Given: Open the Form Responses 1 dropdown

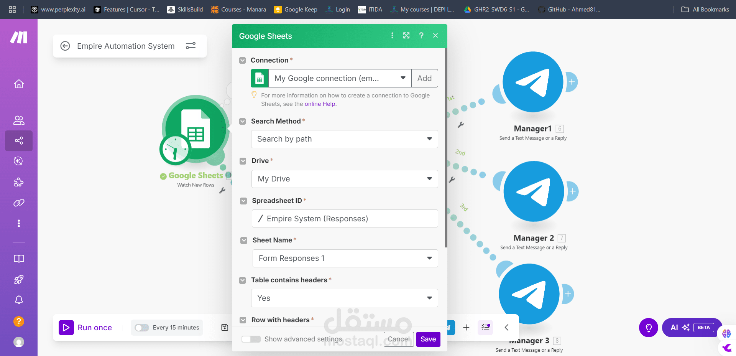Looking at the screenshot, I should pyautogui.click(x=345, y=258).
